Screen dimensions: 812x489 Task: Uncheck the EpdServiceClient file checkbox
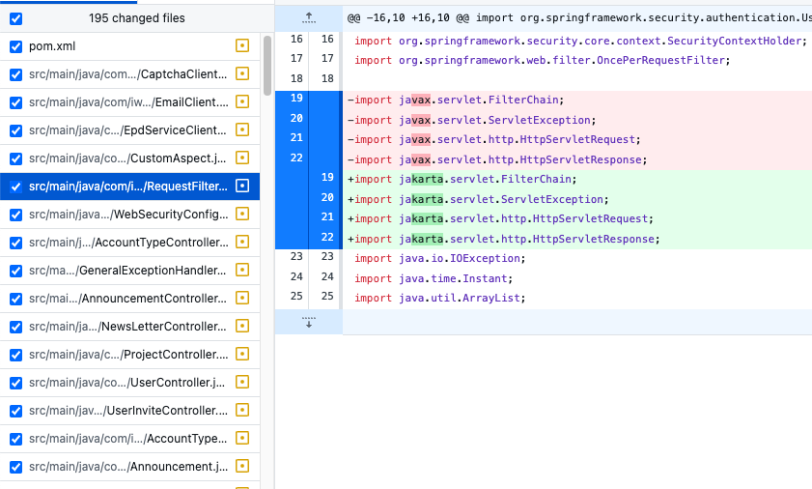pyautogui.click(x=16, y=130)
